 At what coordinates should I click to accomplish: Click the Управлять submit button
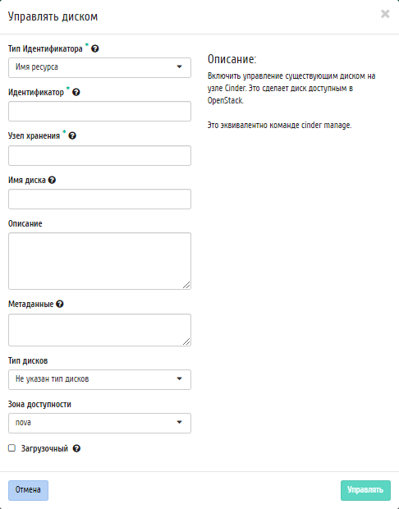(x=365, y=490)
